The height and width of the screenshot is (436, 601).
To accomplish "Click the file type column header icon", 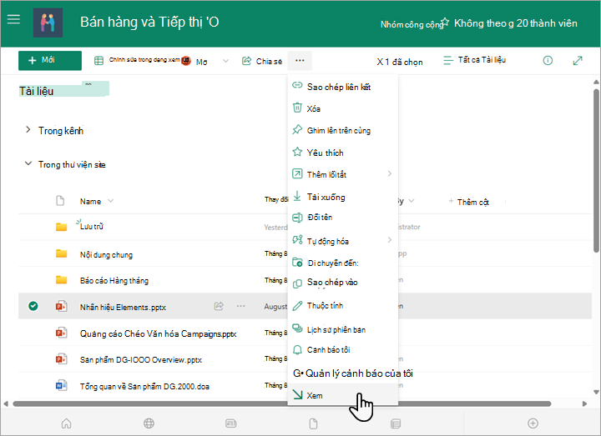I will pyautogui.click(x=60, y=201).
